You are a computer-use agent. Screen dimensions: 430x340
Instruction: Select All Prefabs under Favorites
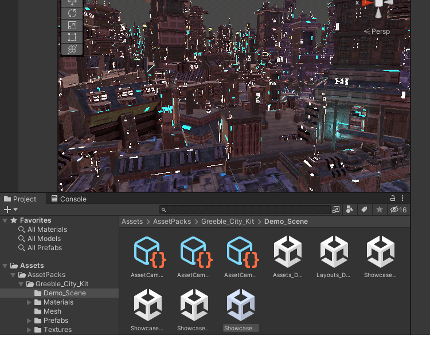(x=44, y=248)
